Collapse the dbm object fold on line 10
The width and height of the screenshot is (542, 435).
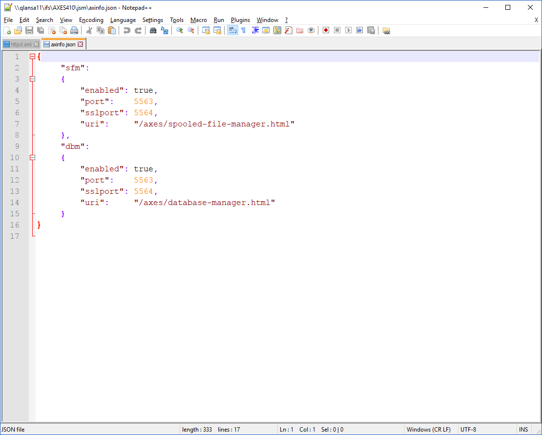[32, 157]
